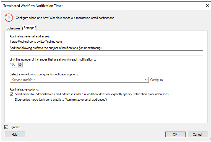Screen dimensions: 211x142
Task: Uncheck Send emails to Administrative addresses option
Action: (x=11, y=94)
